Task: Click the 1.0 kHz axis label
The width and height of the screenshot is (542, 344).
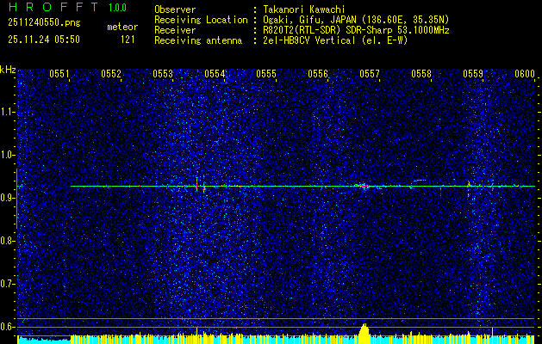Action: (x=7, y=156)
